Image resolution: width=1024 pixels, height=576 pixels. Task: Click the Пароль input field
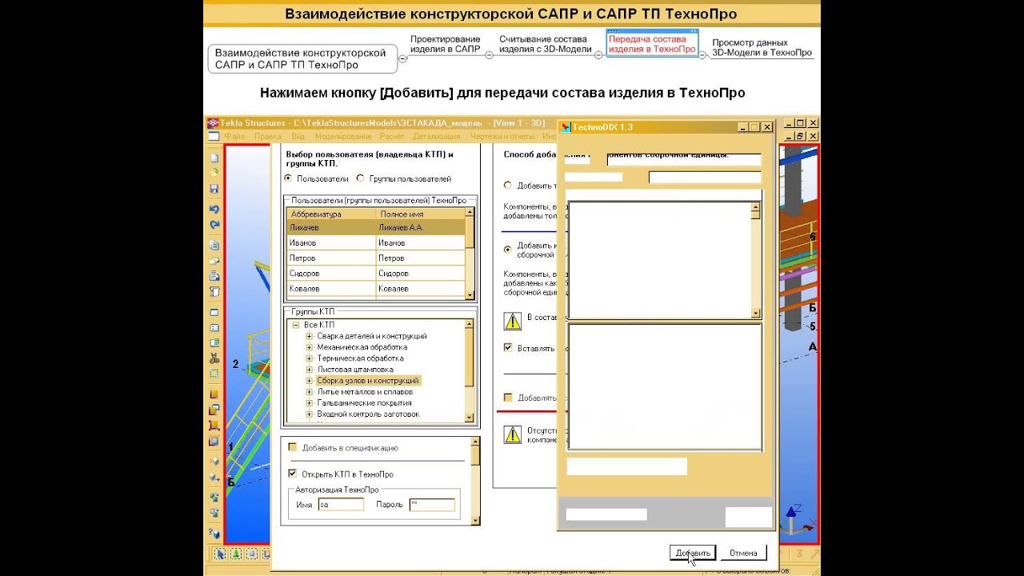pos(432,505)
